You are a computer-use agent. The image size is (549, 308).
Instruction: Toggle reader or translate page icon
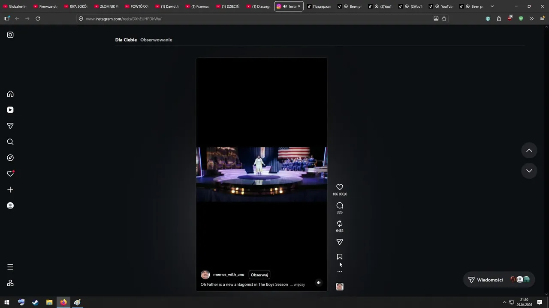click(x=436, y=19)
